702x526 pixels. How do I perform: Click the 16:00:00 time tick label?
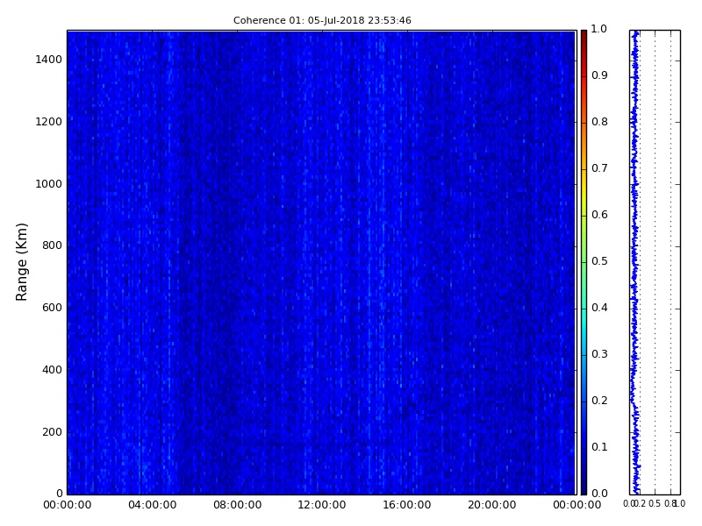(x=407, y=505)
